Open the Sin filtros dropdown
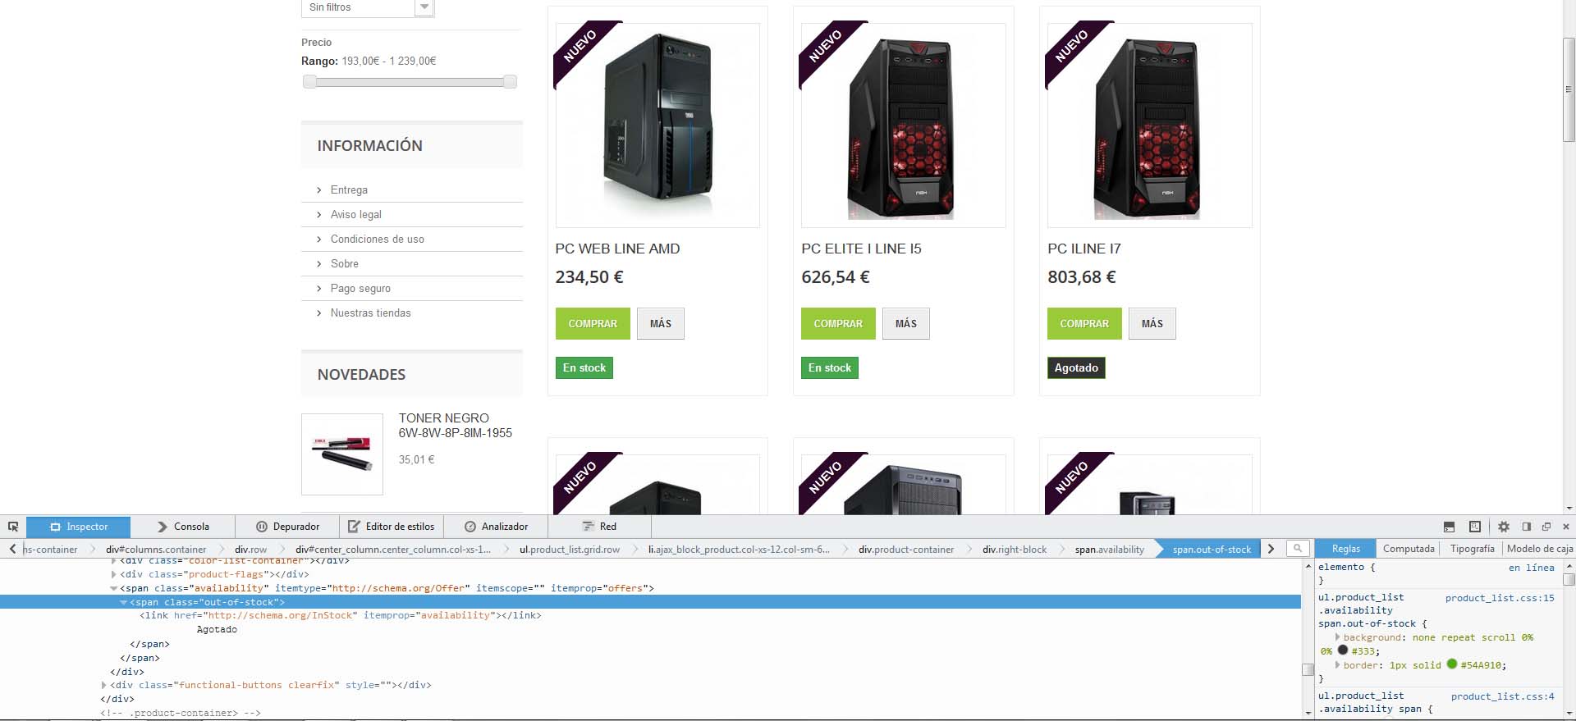The width and height of the screenshot is (1576, 721). [x=368, y=7]
